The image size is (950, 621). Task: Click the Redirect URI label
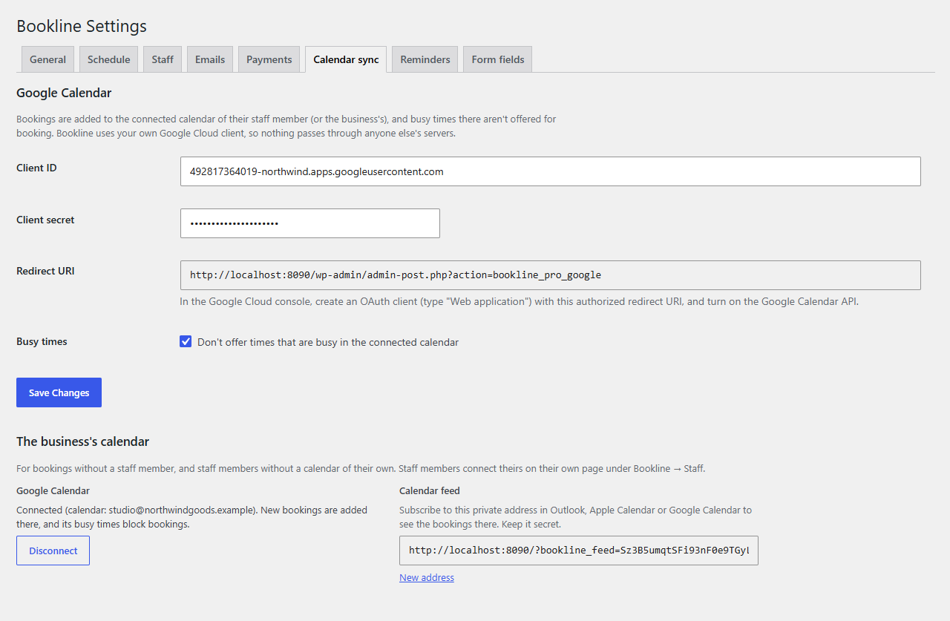[45, 271]
